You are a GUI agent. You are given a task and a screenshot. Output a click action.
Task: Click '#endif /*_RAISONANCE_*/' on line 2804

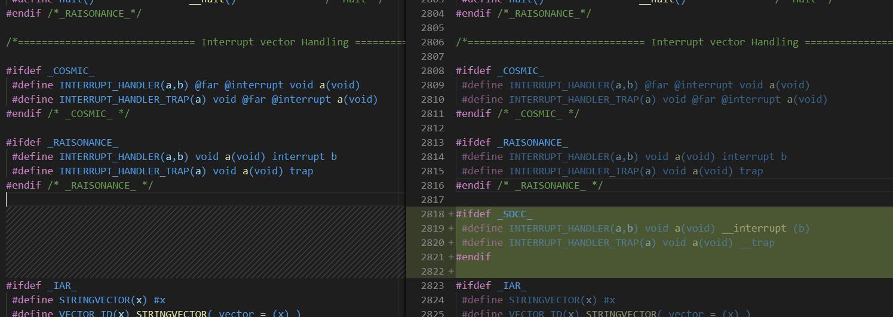[x=523, y=13]
